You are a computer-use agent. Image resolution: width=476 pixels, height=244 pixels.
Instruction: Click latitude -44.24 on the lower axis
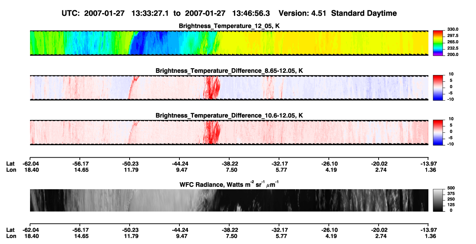pyautogui.click(x=179, y=230)
